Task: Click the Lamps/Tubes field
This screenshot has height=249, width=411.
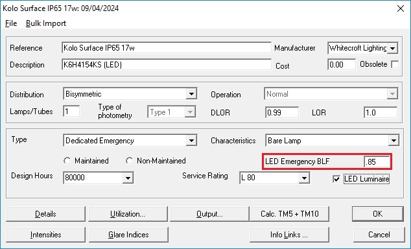Action: [x=71, y=112]
